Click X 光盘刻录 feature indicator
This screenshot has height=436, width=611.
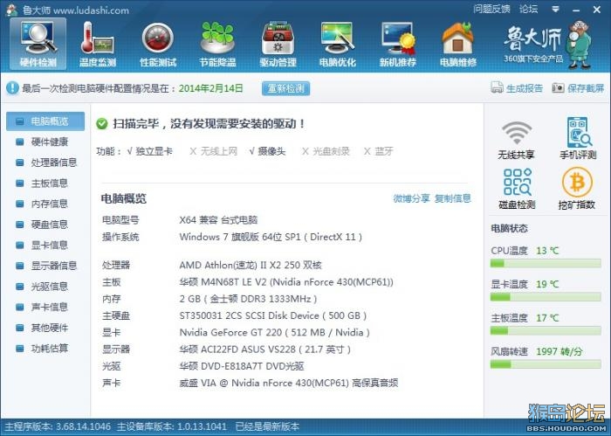[326, 151]
